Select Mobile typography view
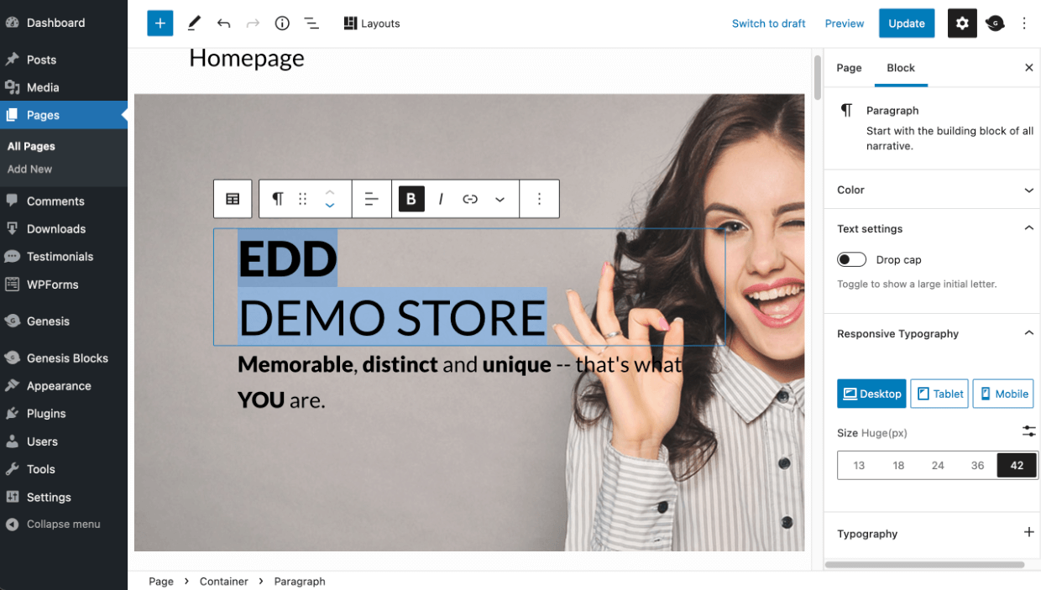 tap(1003, 394)
